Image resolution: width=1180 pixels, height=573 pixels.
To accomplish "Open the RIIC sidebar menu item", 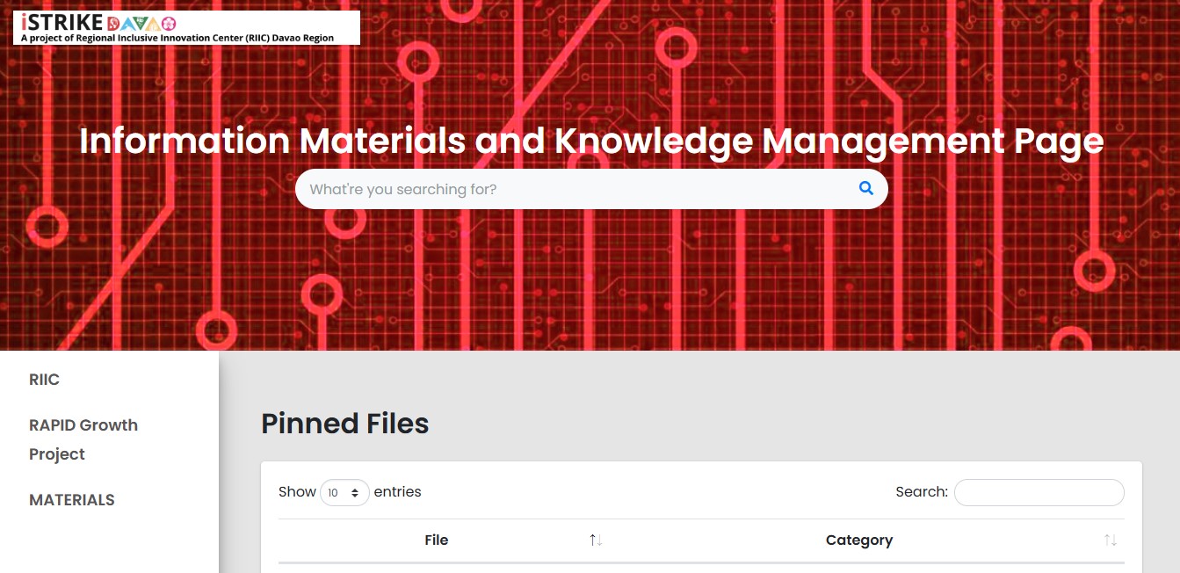I will pos(45,380).
